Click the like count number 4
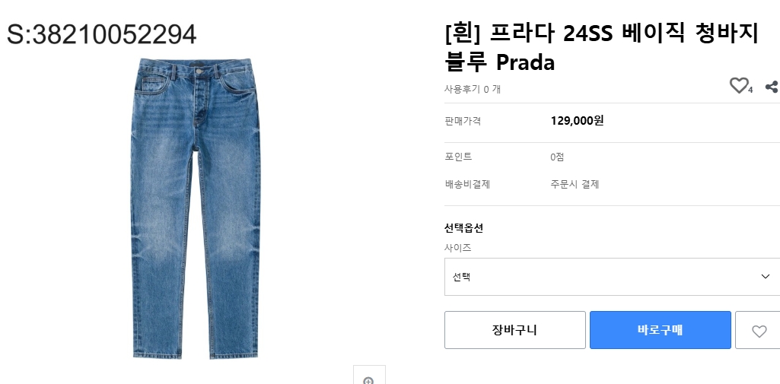Image resolution: width=780 pixels, height=384 pixels. click(750, 90)
